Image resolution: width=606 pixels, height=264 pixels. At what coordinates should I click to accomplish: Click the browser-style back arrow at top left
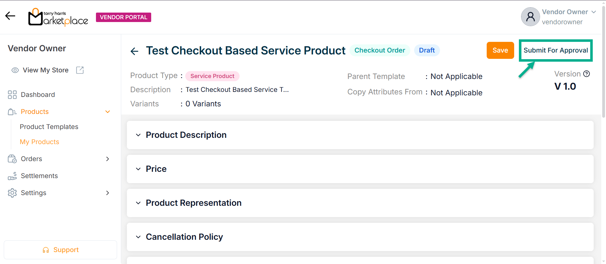10,16
